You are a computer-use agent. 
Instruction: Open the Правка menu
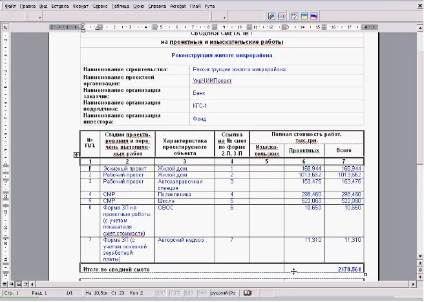click(x=28, y=6)
